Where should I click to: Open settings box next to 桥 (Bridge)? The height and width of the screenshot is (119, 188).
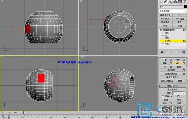pyautogui.click(x=171, y=67)
